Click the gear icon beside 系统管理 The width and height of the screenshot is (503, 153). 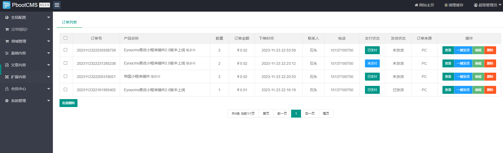pos(7,101)
